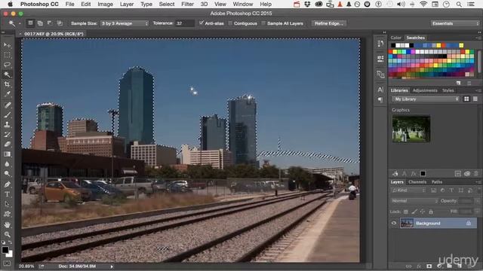This screenshot has width=483, height=271.
Task: Switch to the Color tab
Action: [395, 38]
